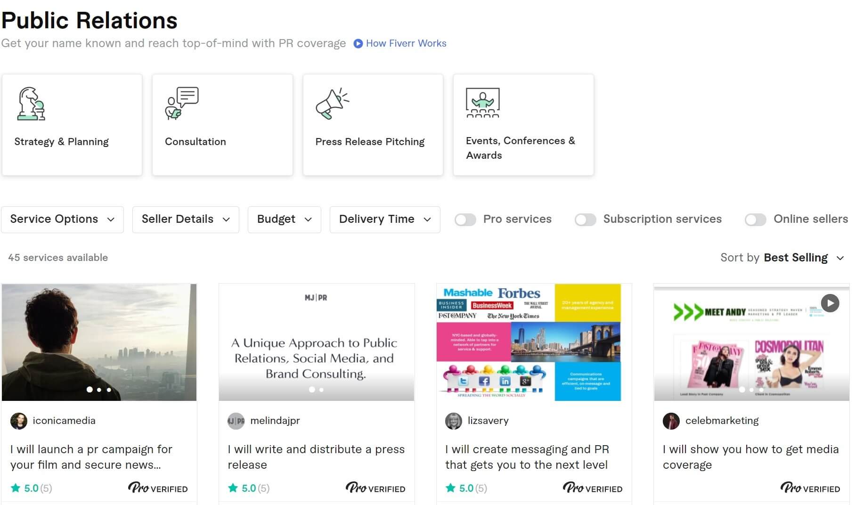The height and width of the screenshot is (505, 855).
Task: Click the Events, Conferences & Awards icon
Action: 482,103
